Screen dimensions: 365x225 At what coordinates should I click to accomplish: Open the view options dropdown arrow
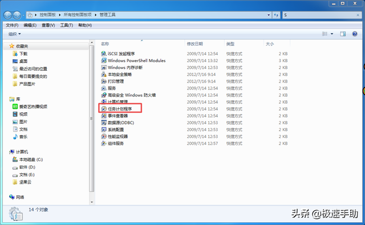(x=332, y=34)
